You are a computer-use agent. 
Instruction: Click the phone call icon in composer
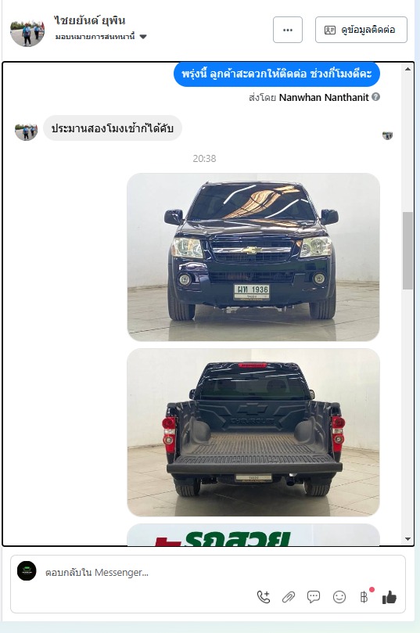pos(264,597)
